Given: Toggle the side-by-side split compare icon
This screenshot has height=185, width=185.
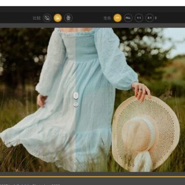Looking at the screenshot, I should (58, 18).
